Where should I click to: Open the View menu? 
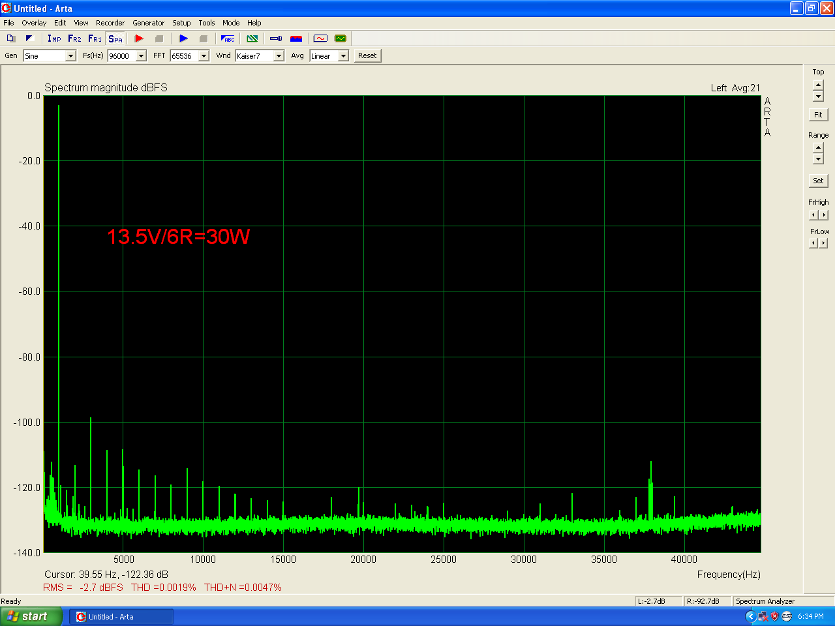coord(81,23)
